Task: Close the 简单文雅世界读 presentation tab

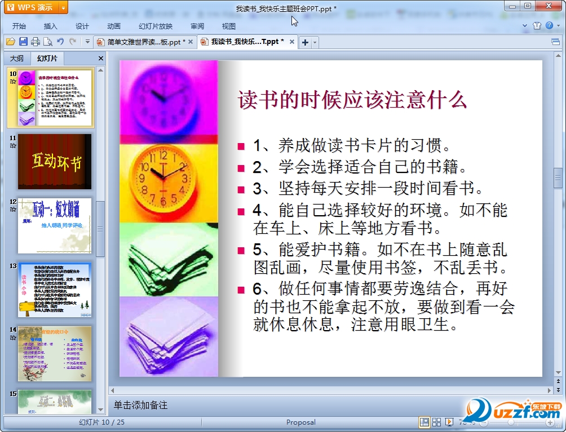Action: pyautogui.click(x=189, y=42)
